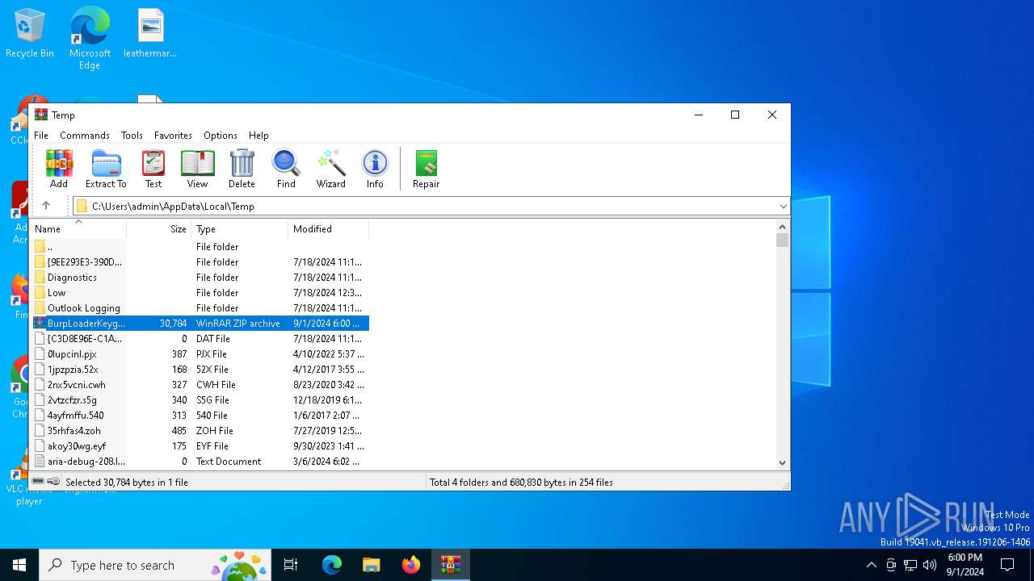Open Microsoft Edge desktop shortcut

click(90, 39)
